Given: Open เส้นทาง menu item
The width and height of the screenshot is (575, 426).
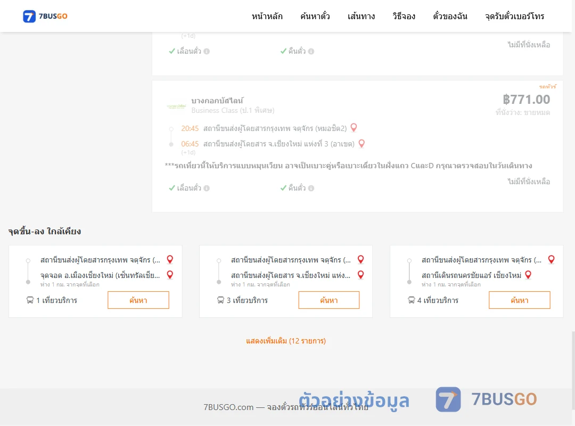Looking at the screenshot, I should click(361, 16).
